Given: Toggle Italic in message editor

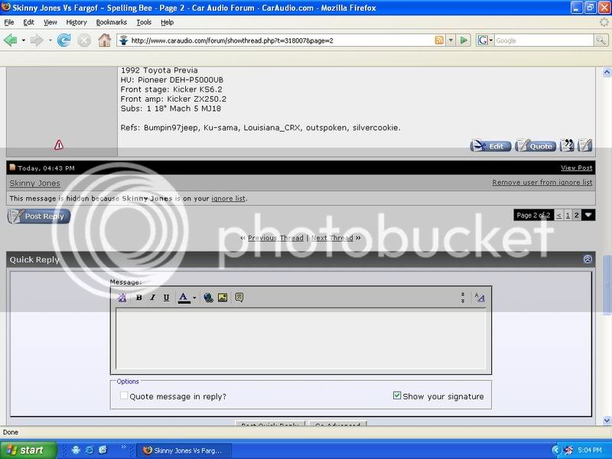Looking at the screenshot, I should point(152,298).
